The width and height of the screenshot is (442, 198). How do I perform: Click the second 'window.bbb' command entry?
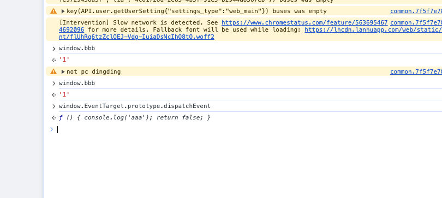77,83
